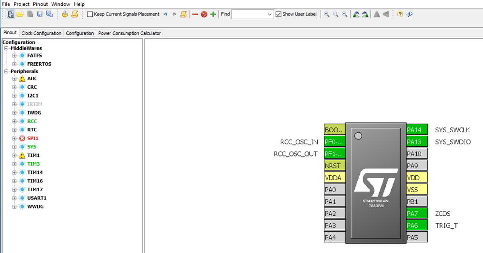Viewport: 483px width, 253px height.
Task: Open the Find dropdown arrow
Action: [x=269, y=14]
